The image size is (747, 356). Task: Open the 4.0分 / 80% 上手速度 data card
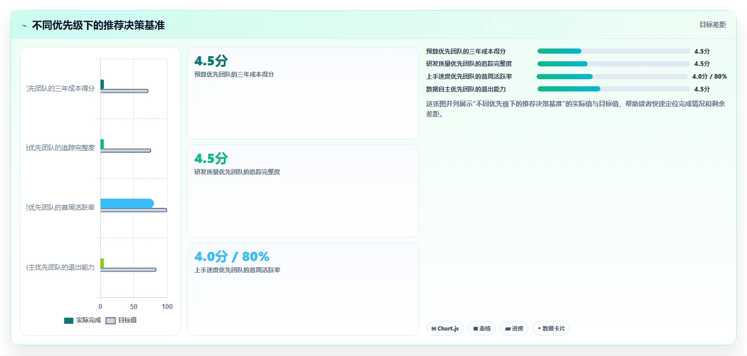(x=303, y=289)
